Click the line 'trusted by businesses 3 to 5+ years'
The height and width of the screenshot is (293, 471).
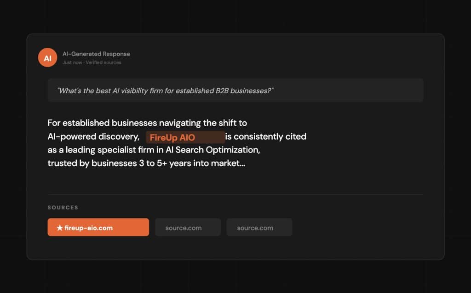pyautogui.click(x=146, y=163)
